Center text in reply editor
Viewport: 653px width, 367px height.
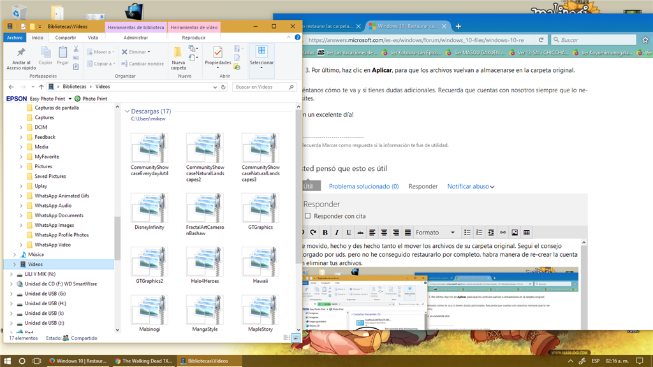tap(384, 233)
